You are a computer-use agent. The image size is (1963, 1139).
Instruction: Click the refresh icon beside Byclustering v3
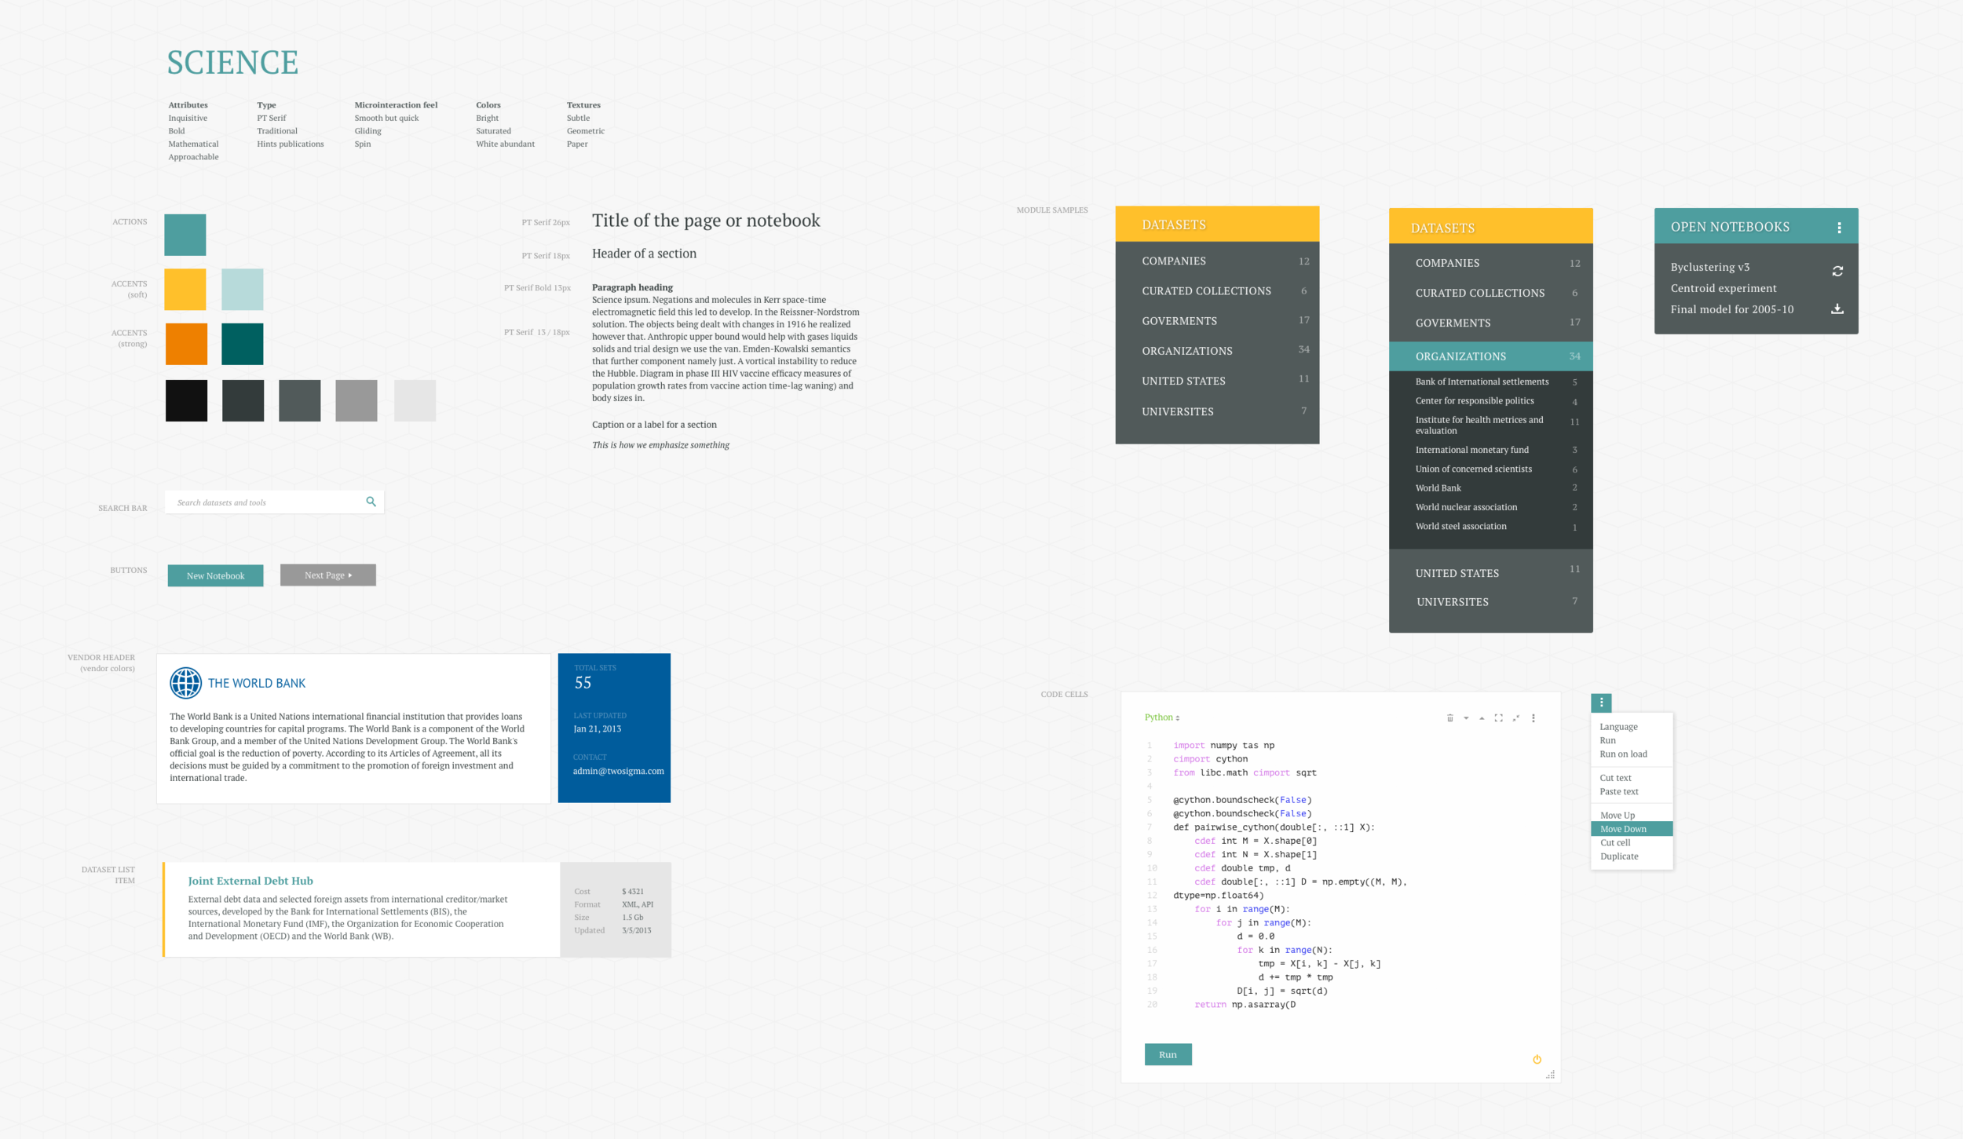tap(1837, 271)
